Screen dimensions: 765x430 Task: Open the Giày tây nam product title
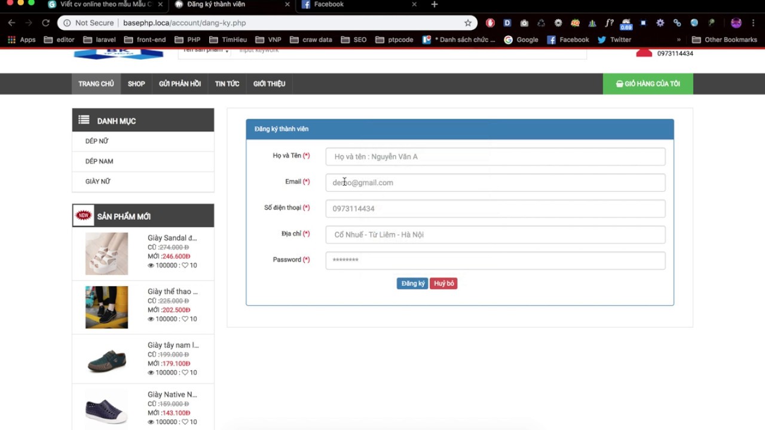pos(173,345)
